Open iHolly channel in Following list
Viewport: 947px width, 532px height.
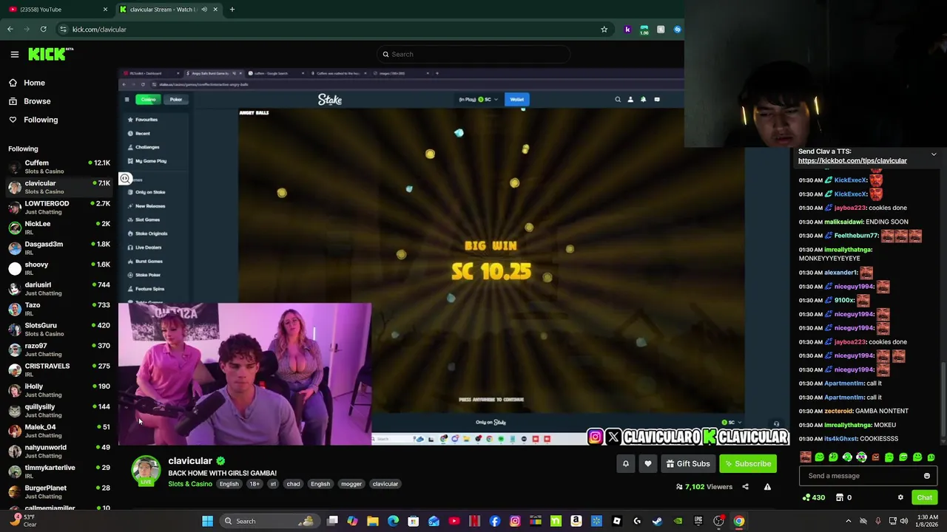(59, 390)
